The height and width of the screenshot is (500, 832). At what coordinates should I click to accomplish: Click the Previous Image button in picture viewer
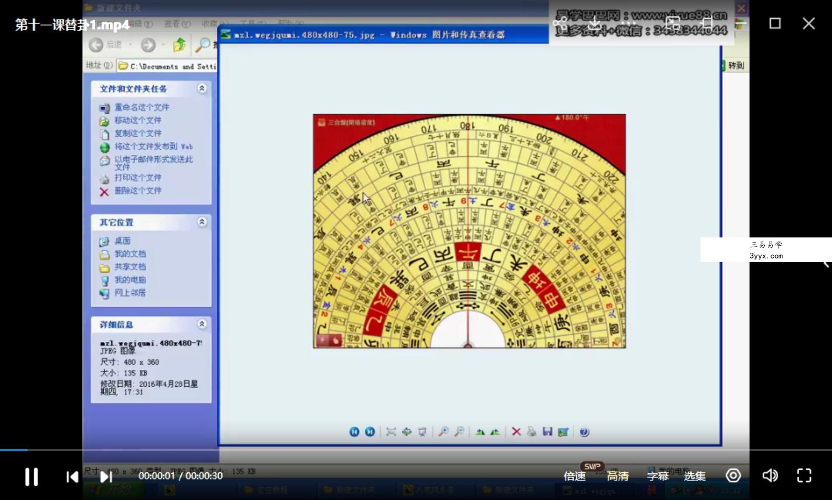point(354,432)
